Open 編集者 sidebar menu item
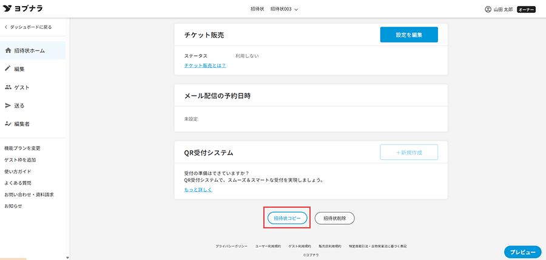 pos(33,123)
